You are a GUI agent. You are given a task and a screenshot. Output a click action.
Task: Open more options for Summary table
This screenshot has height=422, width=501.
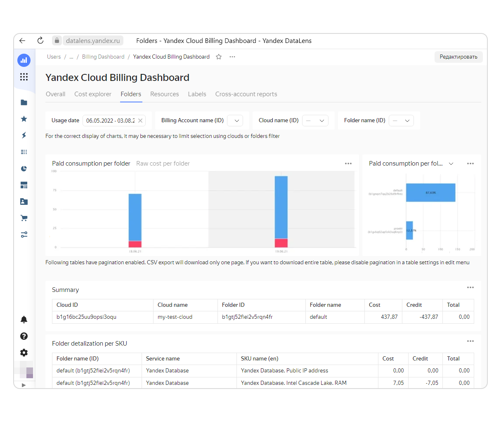point(470,287)
